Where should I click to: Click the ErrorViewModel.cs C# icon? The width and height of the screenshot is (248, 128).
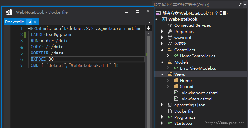[x=176, y=68]
